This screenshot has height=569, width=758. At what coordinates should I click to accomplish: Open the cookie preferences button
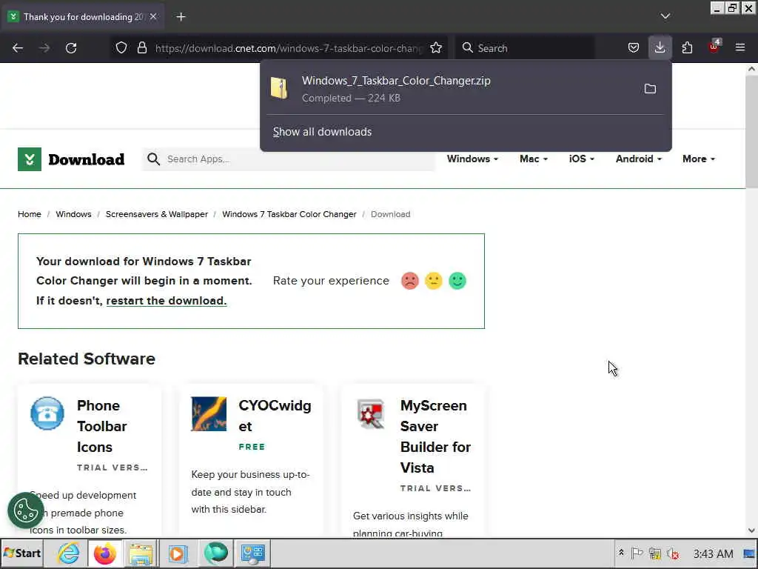[26, 510]
